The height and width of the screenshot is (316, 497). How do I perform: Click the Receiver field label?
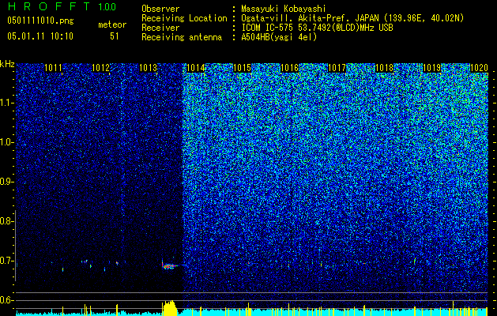pos(160,28)
